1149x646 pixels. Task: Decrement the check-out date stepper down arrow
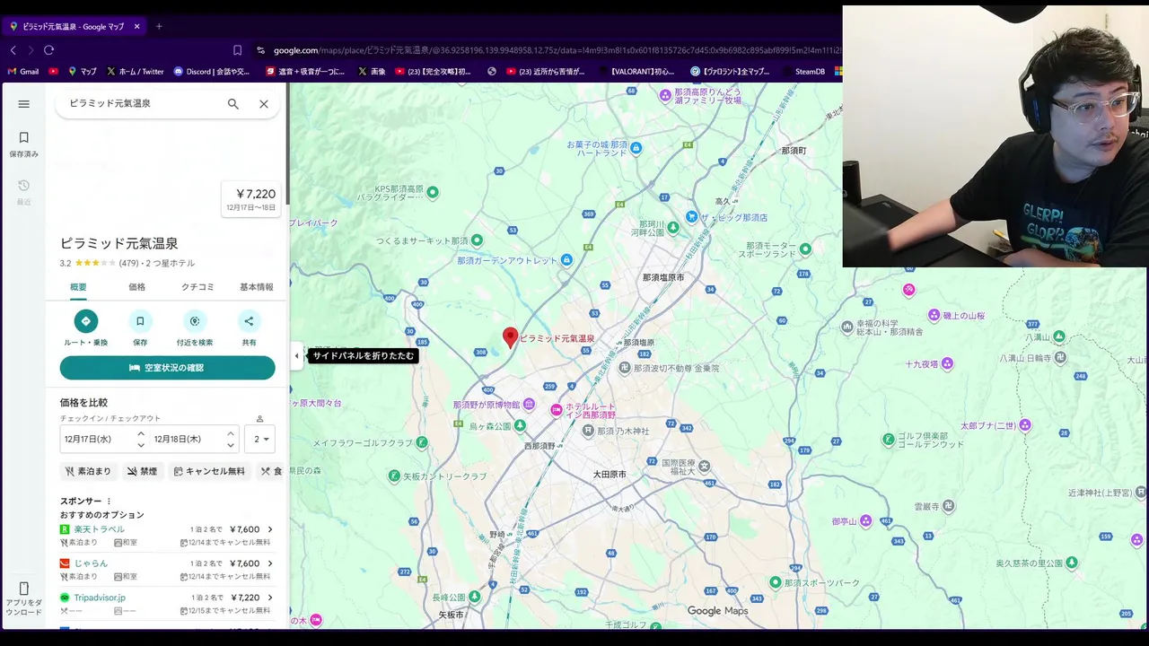coord(231,445)
